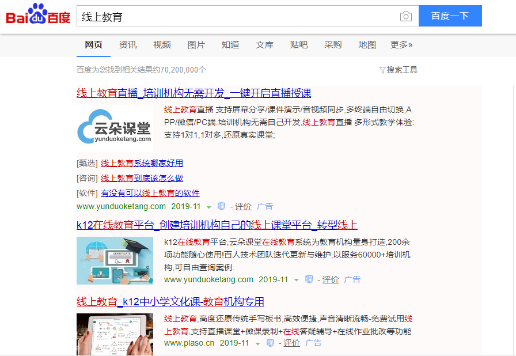Select the 地图 tab
The image size is (516, 356).
367,45
